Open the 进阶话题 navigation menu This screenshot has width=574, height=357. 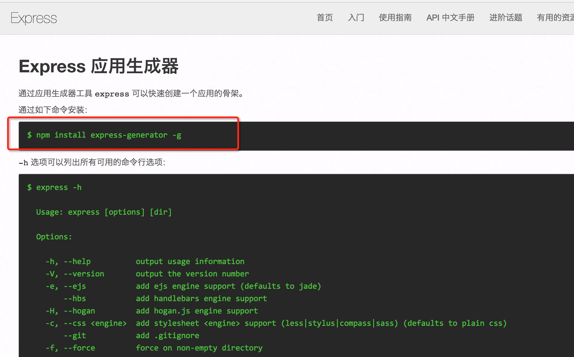pos(506,18)
